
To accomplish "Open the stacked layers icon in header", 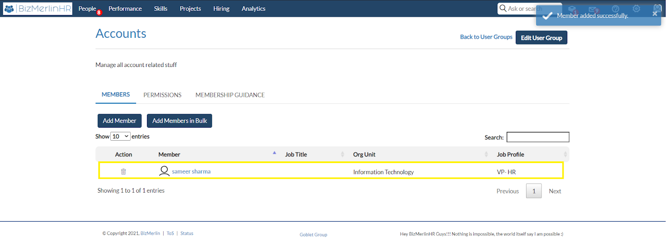I will coord(572,9).
